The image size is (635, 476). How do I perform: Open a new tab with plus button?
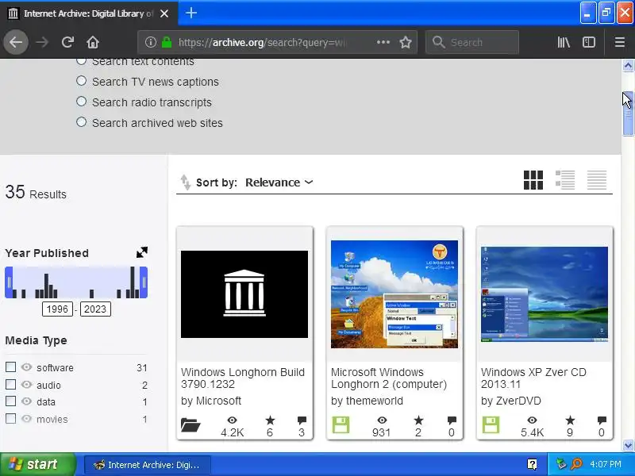point(191,13)
